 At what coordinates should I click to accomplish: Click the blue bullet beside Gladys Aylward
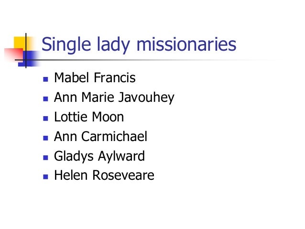45,157
